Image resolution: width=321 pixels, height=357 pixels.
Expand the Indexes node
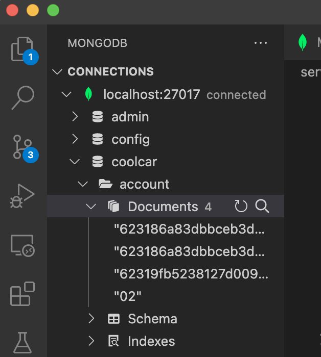click(x=91, y=341)
